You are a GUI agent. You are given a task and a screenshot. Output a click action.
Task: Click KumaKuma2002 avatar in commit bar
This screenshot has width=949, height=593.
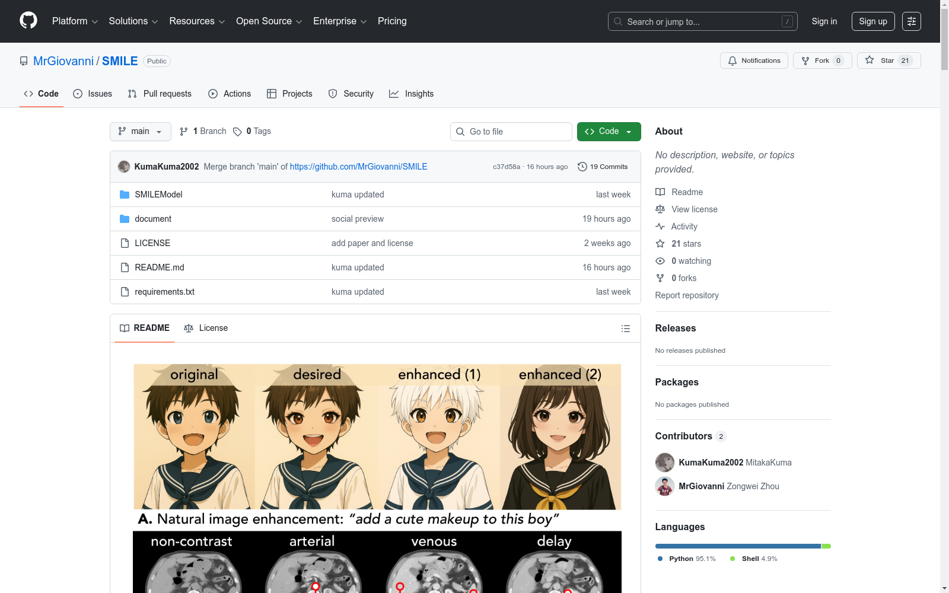coord(124,167)
